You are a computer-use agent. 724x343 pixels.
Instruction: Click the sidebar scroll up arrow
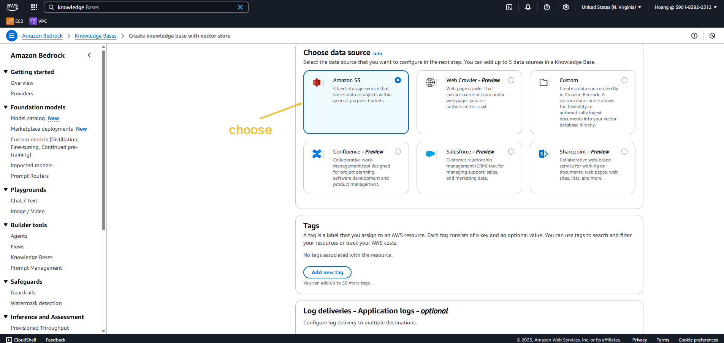[x=103, y=47]
